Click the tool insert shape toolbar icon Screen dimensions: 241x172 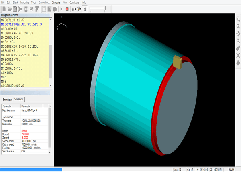point(37,9)
